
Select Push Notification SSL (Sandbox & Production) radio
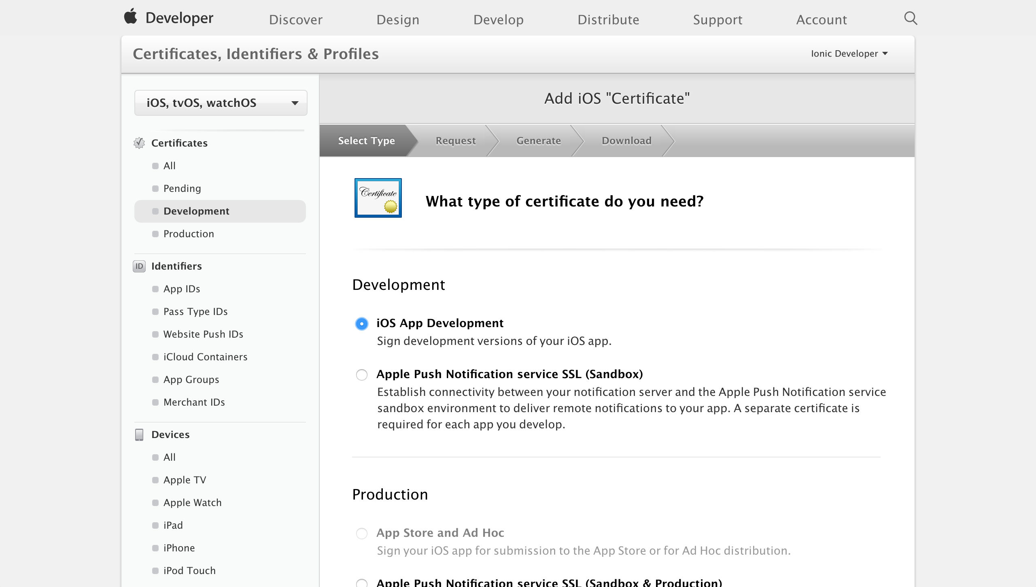(361, 583)
